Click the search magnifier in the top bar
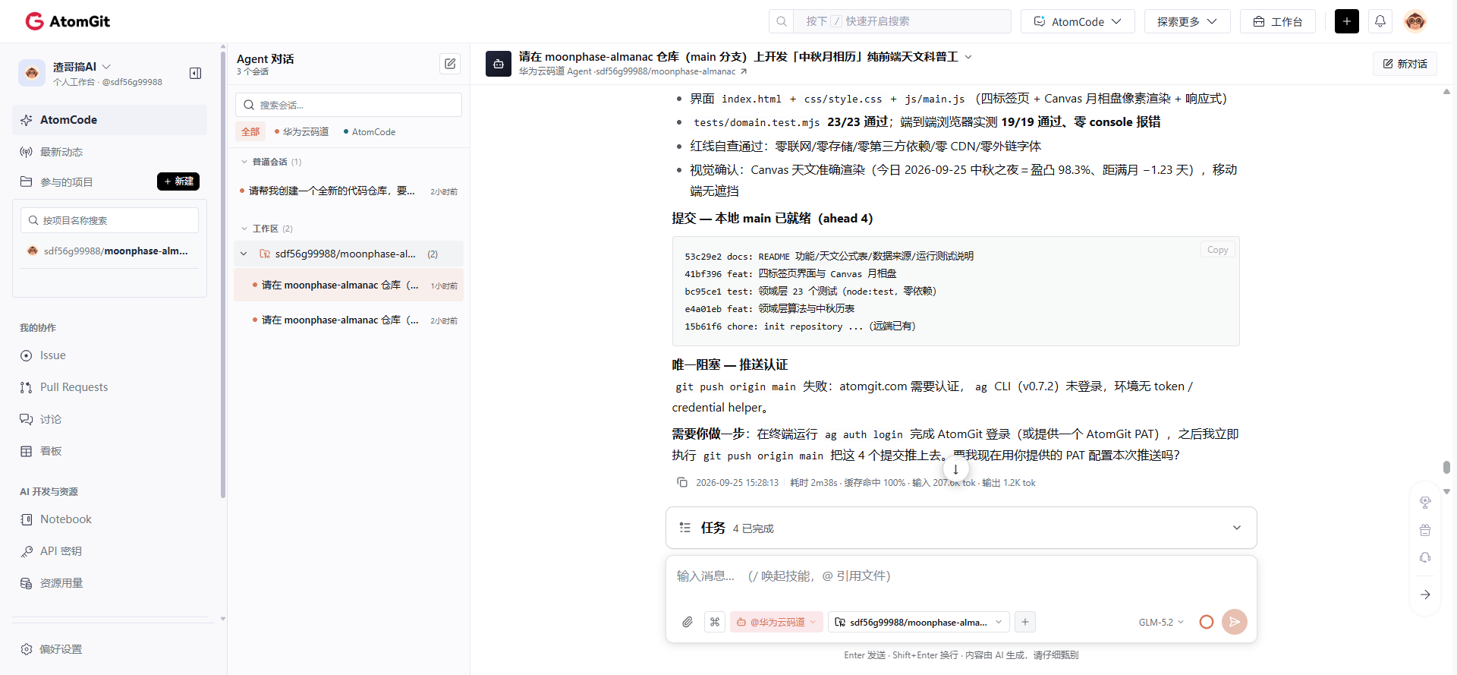This screenshot has height=675, width=1457. (782, 21)
